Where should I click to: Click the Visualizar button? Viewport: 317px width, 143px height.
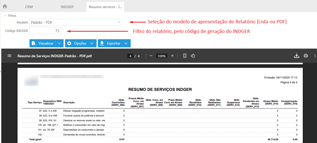click(43, 43)
